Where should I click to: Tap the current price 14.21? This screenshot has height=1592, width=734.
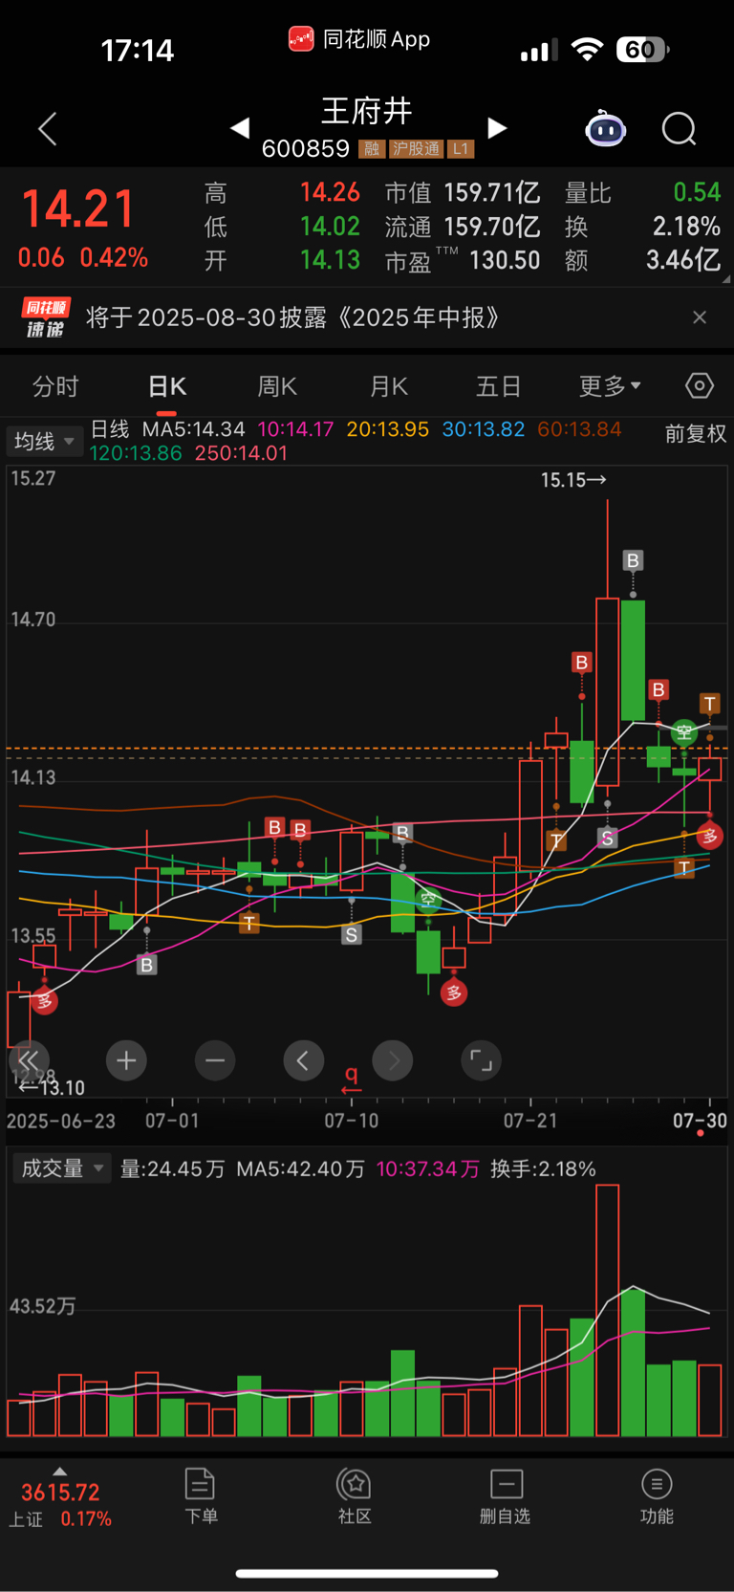click(77, 209)
